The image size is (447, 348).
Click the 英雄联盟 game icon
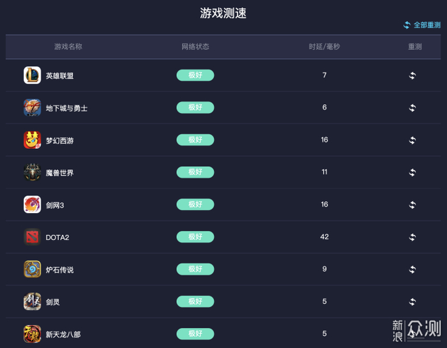click(33, 75)
